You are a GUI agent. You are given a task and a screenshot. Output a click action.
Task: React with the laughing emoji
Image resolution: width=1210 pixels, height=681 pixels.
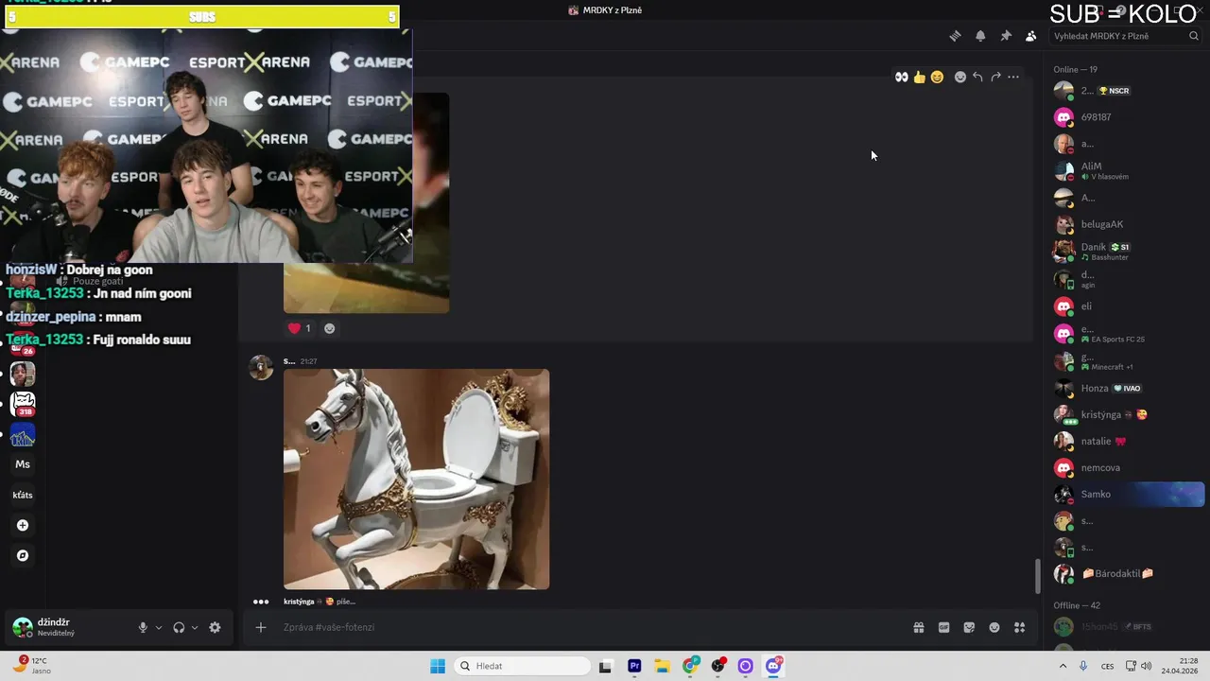tap(937, 77)
